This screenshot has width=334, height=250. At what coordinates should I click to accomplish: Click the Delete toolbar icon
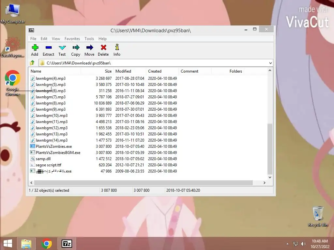point(103,48)
